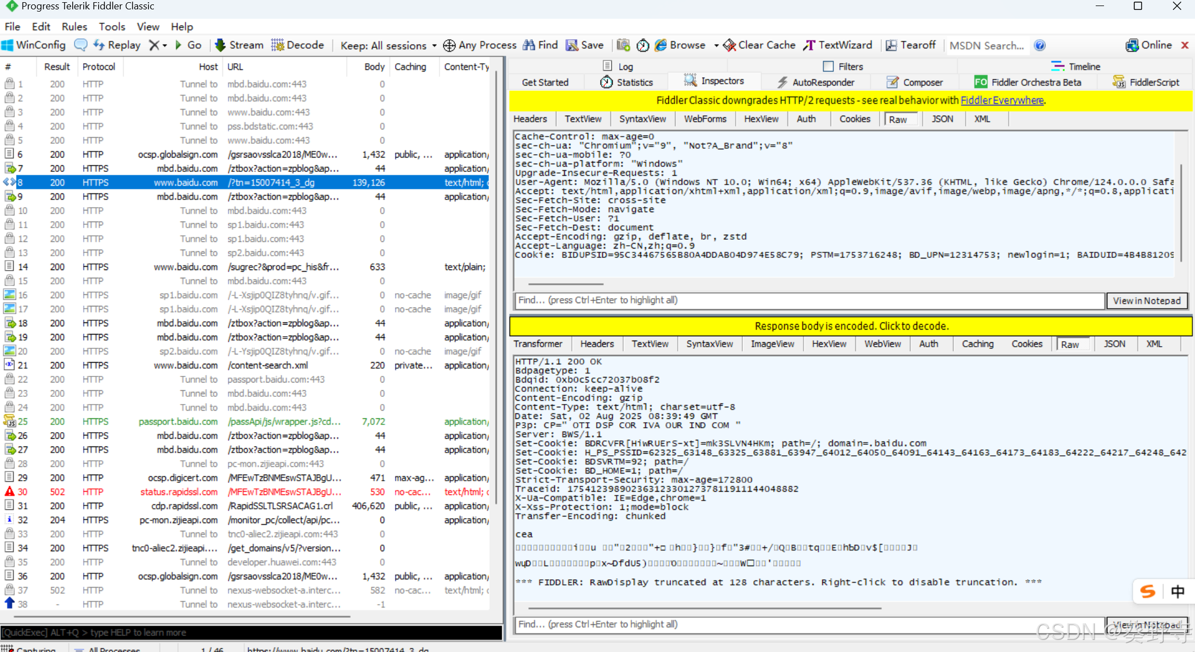Click Clear Cache in toolbar

pos(759,45)
